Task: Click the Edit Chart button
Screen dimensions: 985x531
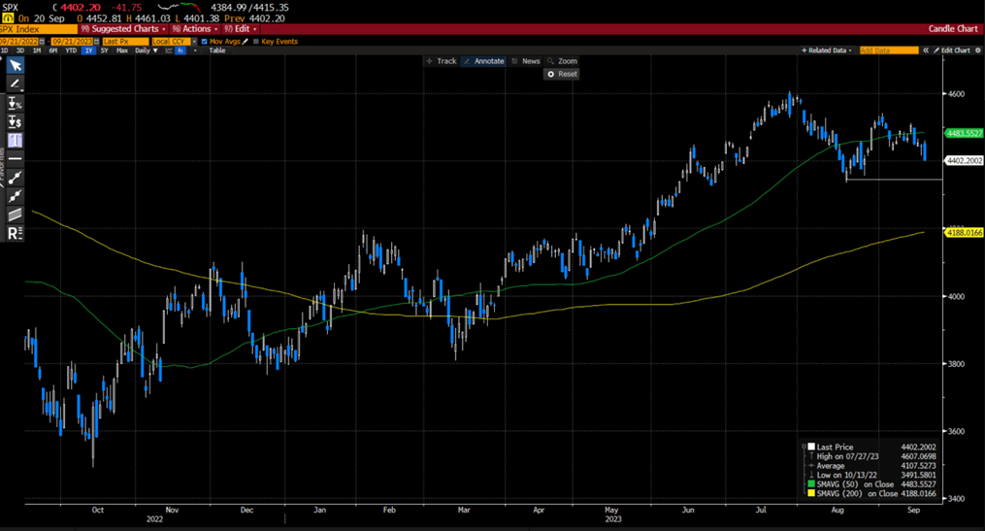Action: tap(953, 50)
